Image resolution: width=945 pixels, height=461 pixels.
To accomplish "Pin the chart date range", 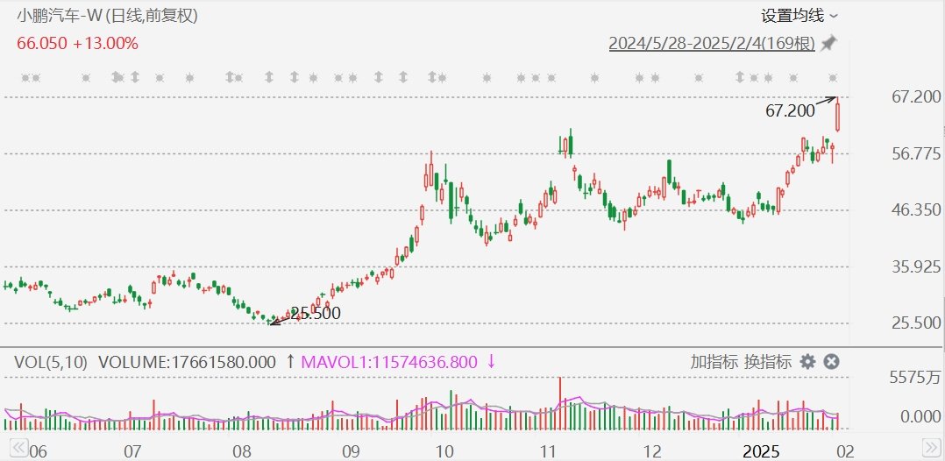I will [828, 44].
